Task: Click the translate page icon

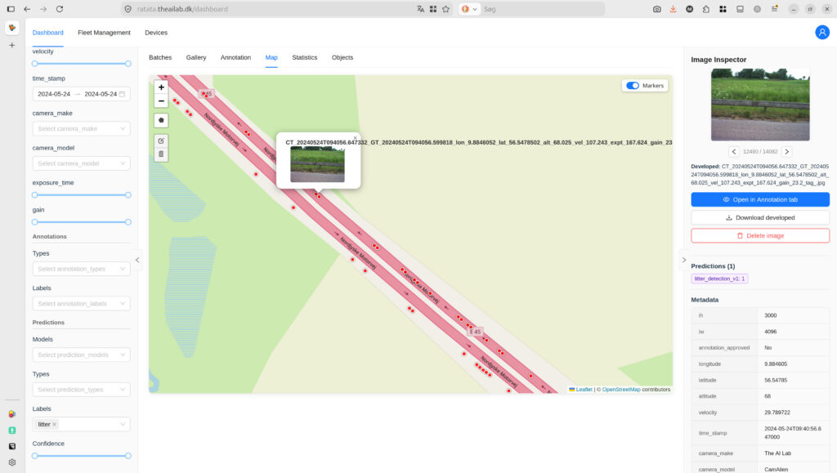Action: tap(421, 9)
